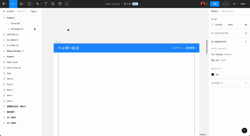Open the Move tool options dropdown arrow
The height and width of the screenshot is (136, 250).
click(16, 4)
